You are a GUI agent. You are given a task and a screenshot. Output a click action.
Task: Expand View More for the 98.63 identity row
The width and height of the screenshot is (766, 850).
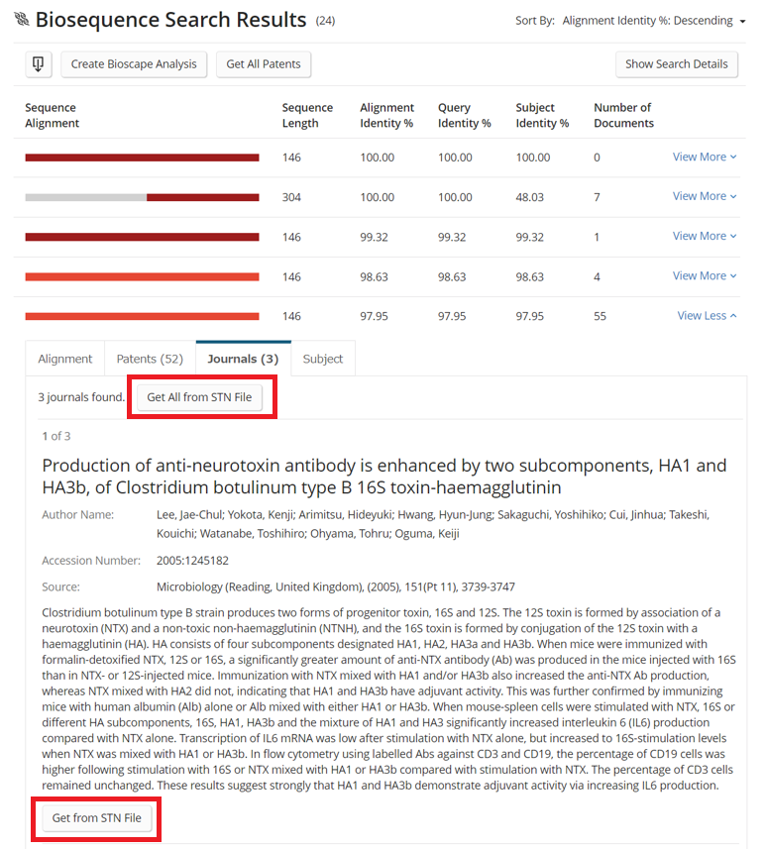click(705, 276)
